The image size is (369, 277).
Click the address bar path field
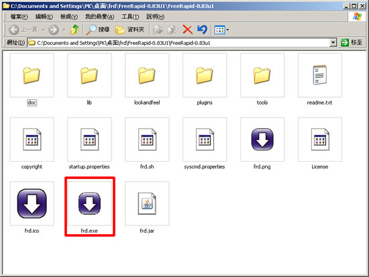(179, 43)
